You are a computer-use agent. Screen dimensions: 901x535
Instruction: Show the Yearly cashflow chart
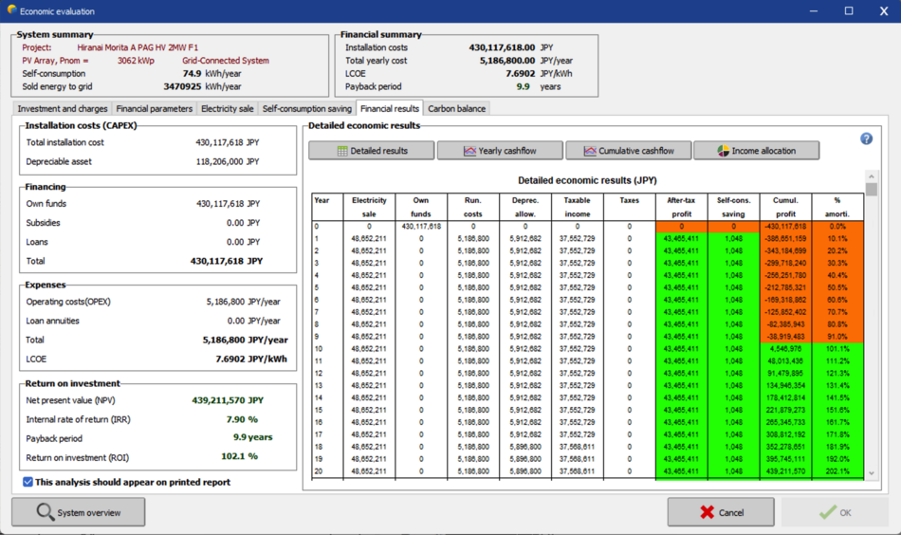pos(500,151)
